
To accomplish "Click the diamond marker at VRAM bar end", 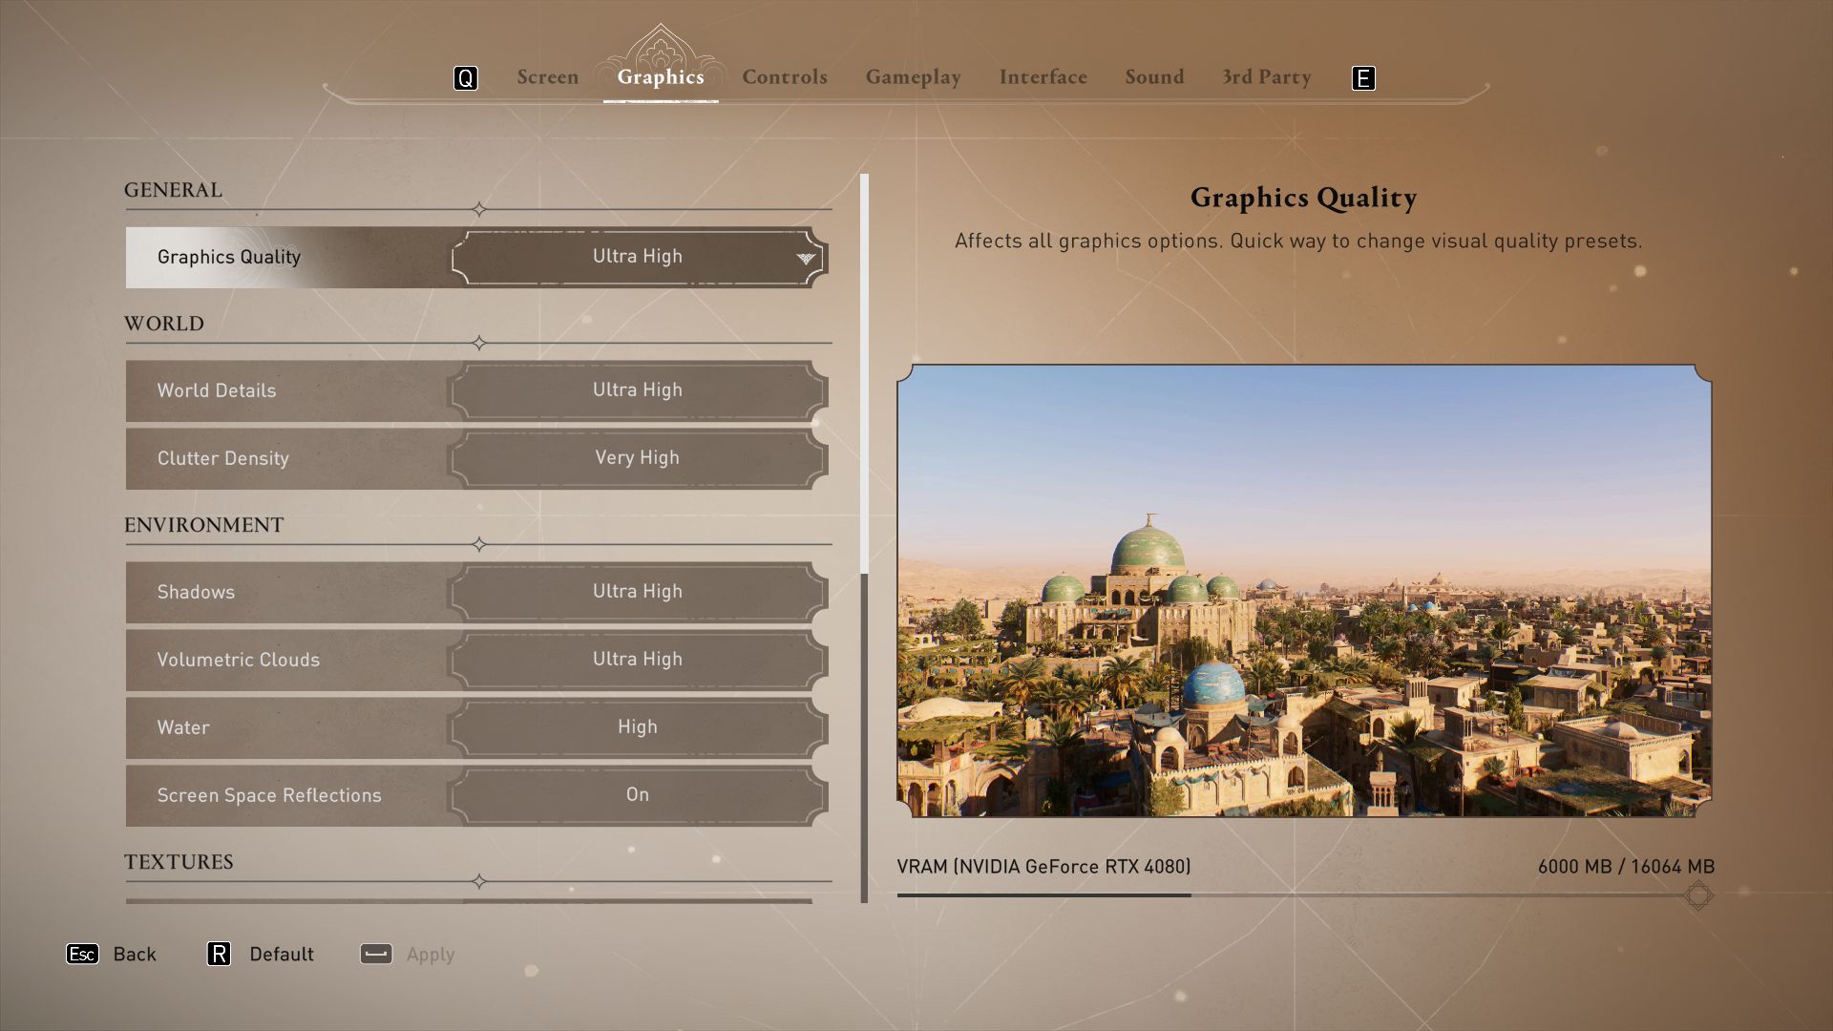I will (1697, 895).
